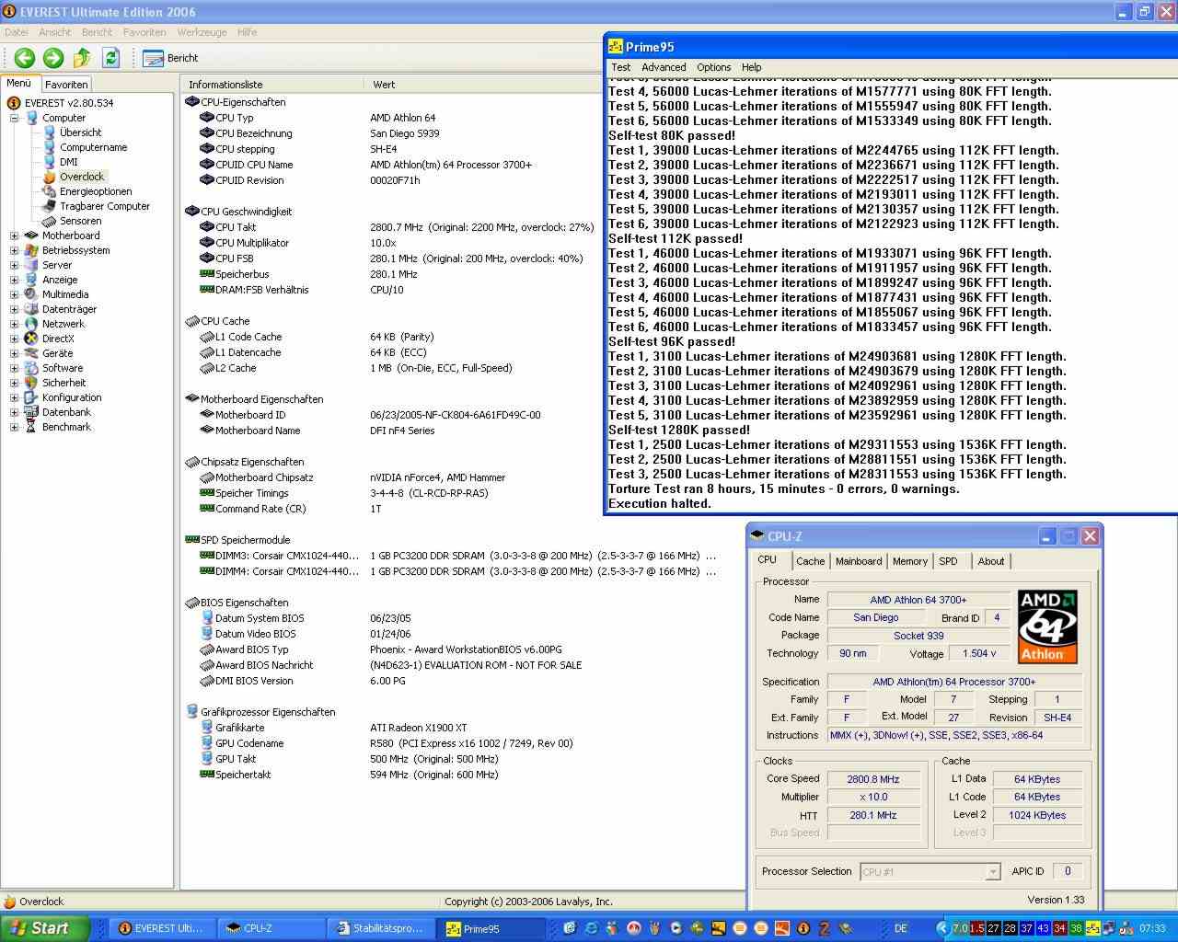Image resolution: width=1178 pixels, height=942 pixels.
Task: Switch to the Memory tab in CPU-Z
Action: click(910, 561)
